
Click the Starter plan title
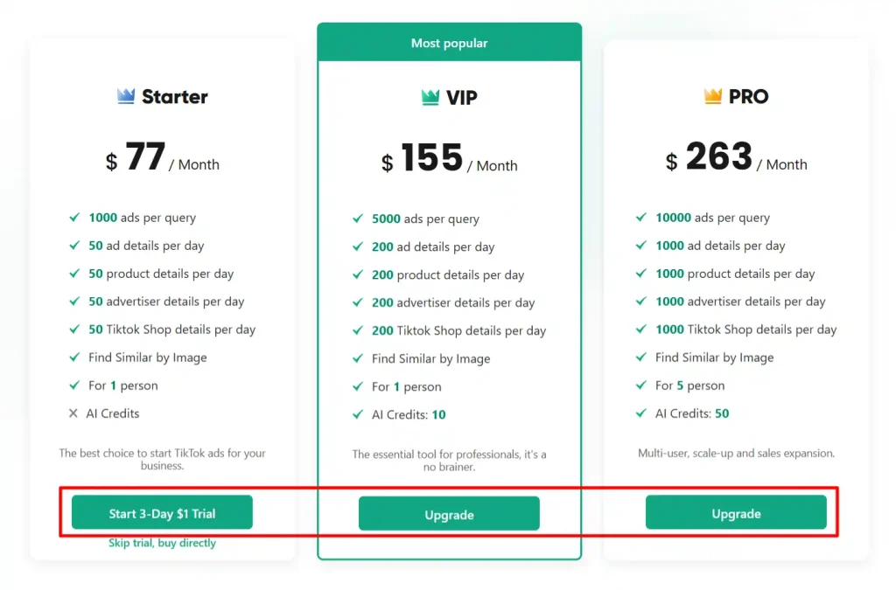(x=174, y=96)
